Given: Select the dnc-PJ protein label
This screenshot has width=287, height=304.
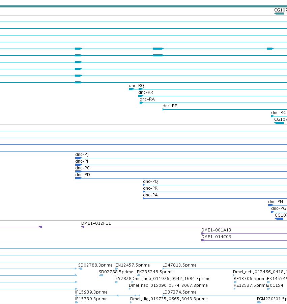Looking at the screenshot, I should (82, 155).
